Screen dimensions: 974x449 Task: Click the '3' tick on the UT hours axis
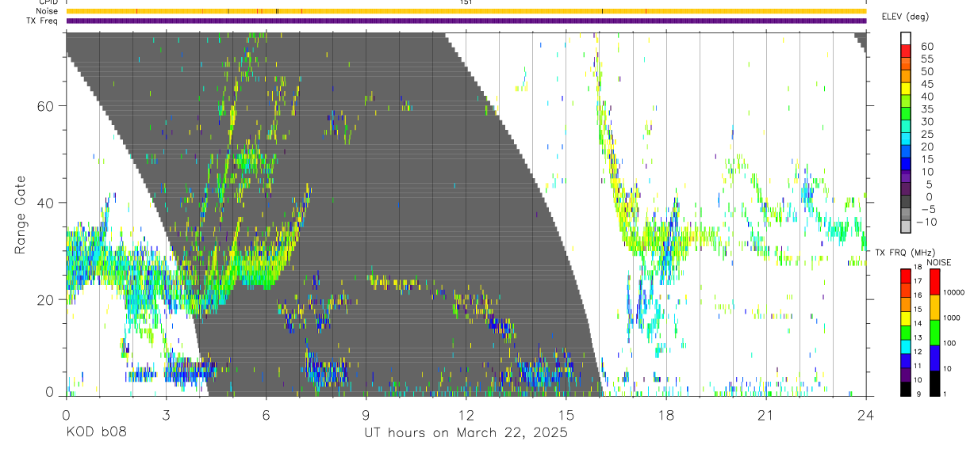[x=166, y=415]
